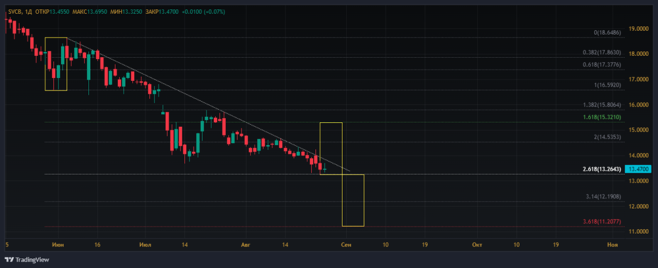Click Сен on the time axis

pyautogui.click(x=346, y=244)
